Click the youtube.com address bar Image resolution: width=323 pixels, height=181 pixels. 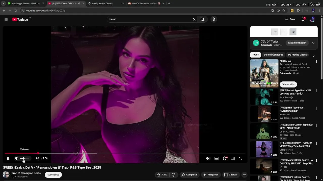46,11
